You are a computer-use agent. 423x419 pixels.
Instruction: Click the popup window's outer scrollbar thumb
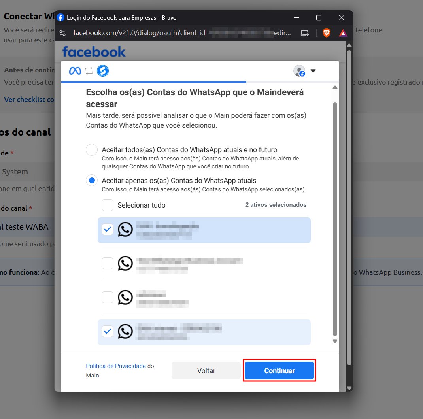pos(349,208)
